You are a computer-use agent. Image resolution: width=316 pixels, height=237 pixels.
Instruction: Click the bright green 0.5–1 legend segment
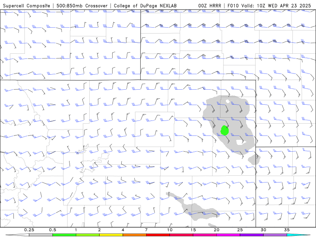pos(64,235)
